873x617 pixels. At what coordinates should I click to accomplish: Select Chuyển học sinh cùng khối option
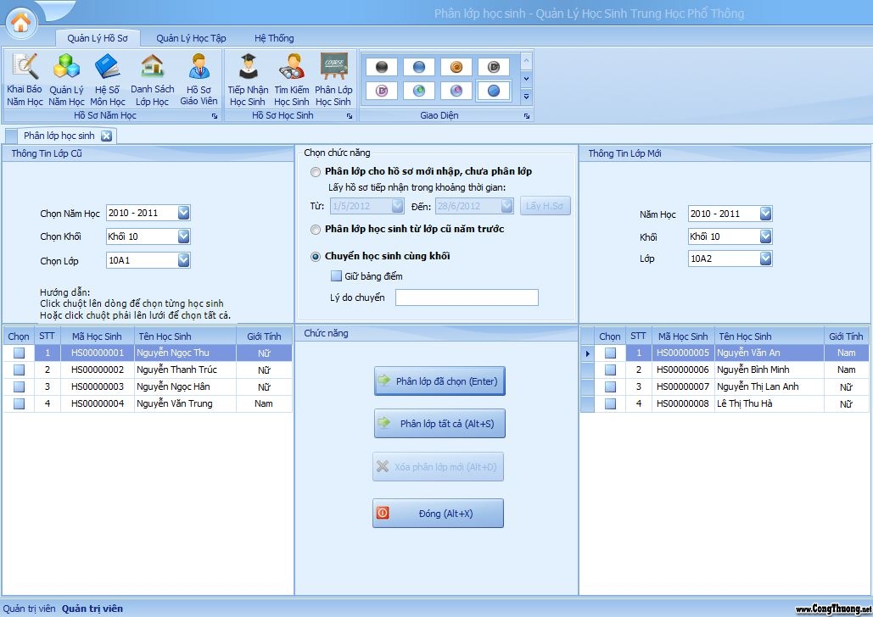(x=315, y=257)
